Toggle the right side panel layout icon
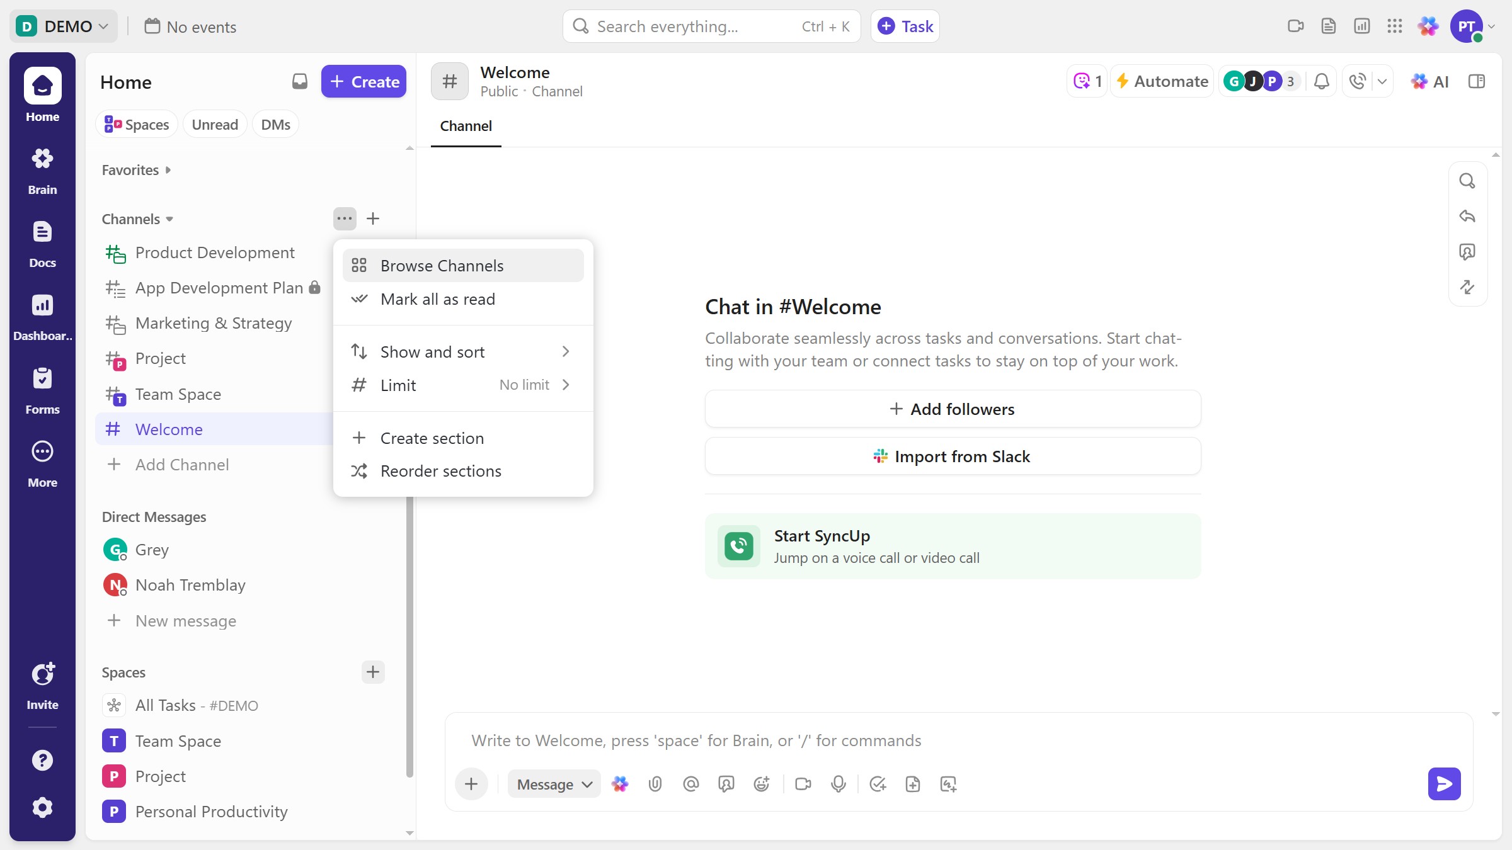The height and width of the screenshot is (850, 1512). click(x=1477, y=81)
